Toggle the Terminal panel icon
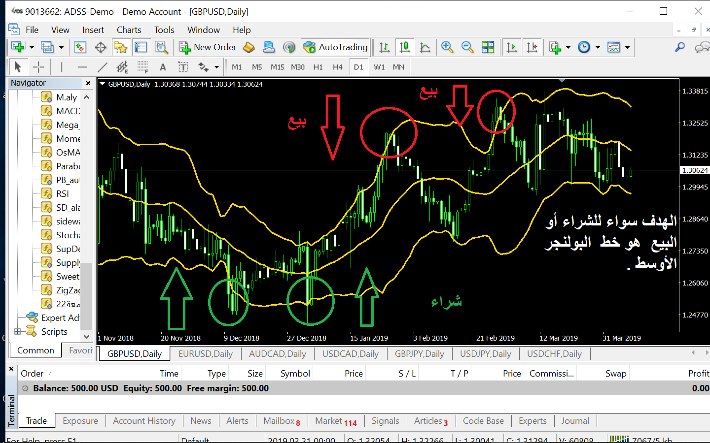 click(x=141, y=47)
